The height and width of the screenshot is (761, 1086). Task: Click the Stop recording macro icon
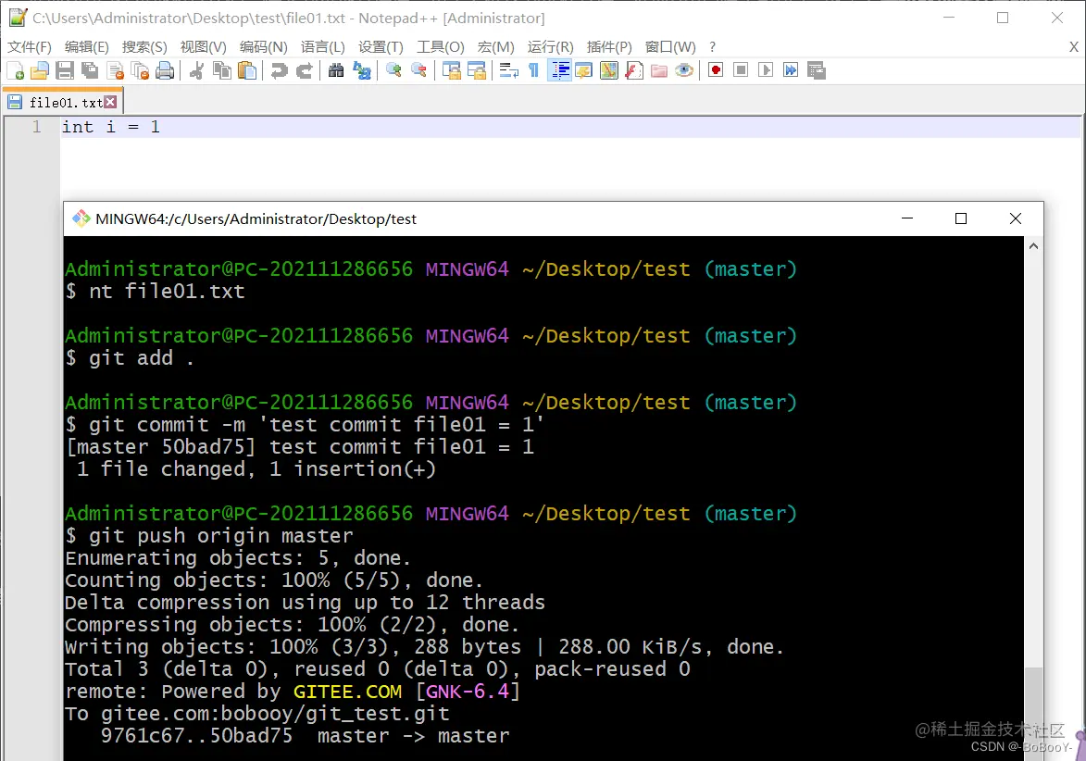tap(741, 70)
